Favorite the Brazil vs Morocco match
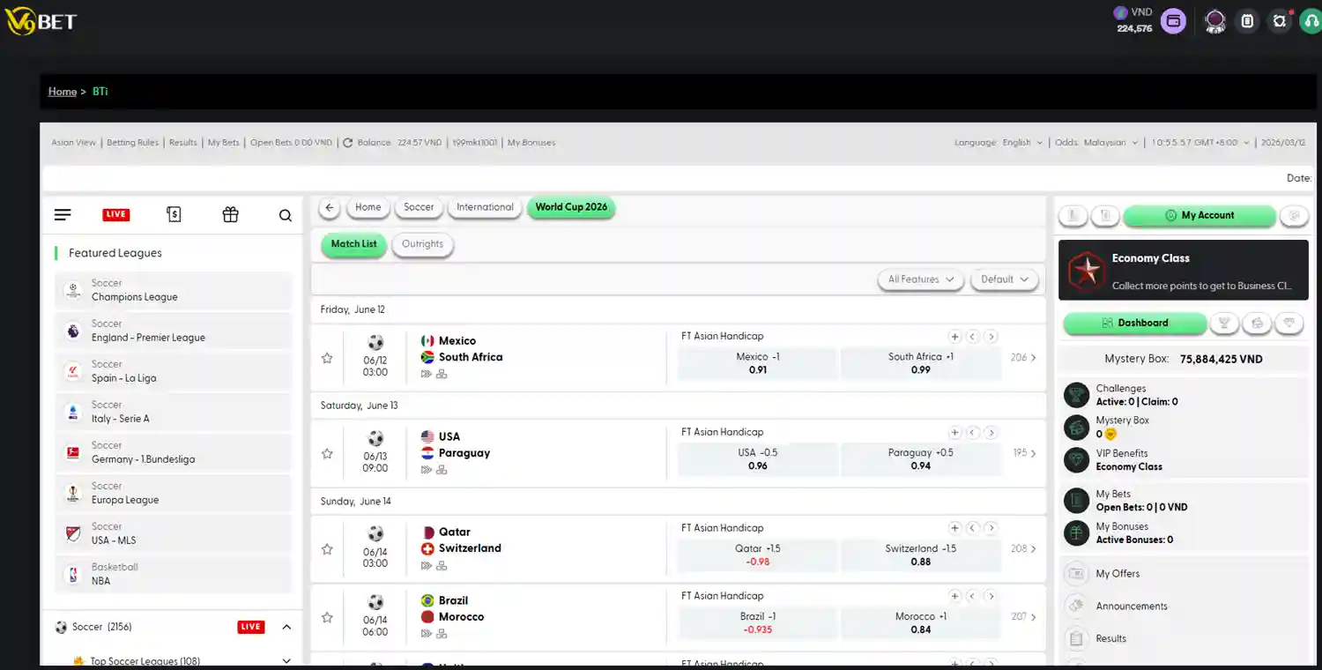Screen dimensions: 1322x670 pyautogui.click(x=327, y=617)
